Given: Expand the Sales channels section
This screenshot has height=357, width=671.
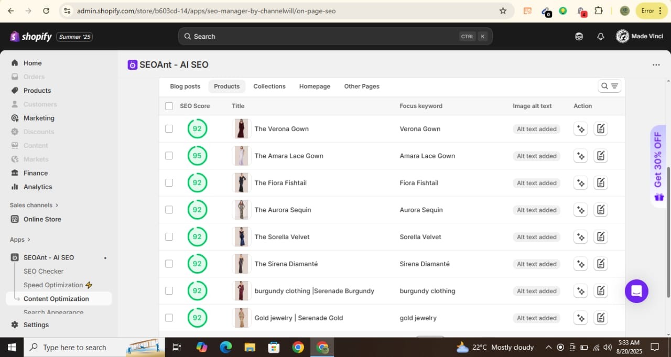Looking at the screenshot, I should 34,205.
